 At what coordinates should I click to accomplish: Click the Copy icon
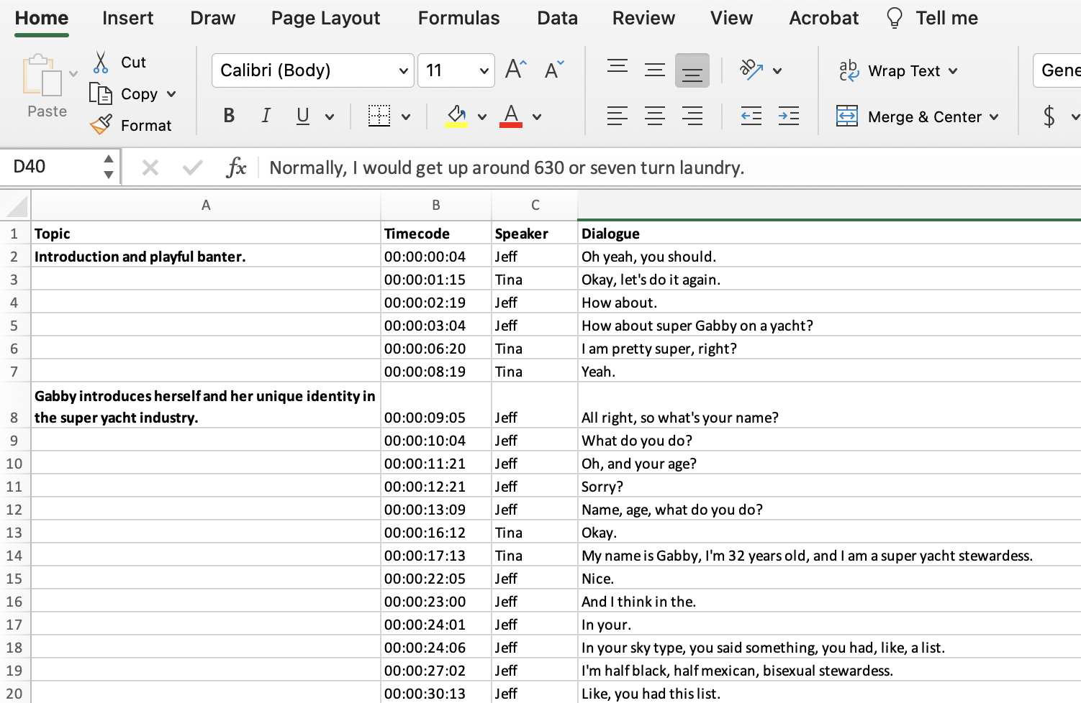coord(100,94)
